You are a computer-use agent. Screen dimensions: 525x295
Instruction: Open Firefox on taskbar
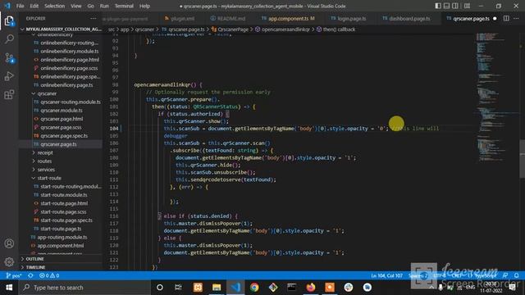point(311,288)
